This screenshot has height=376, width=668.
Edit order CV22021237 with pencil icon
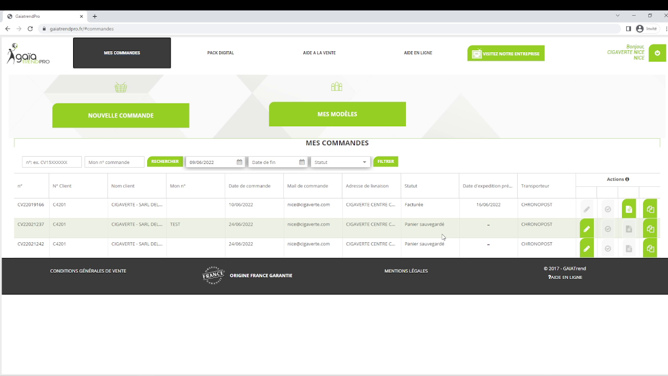[x=587, y=229]
